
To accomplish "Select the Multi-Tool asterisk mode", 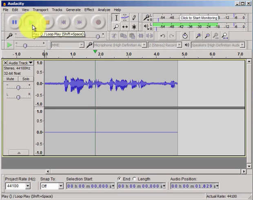I will tap(134, 27).
